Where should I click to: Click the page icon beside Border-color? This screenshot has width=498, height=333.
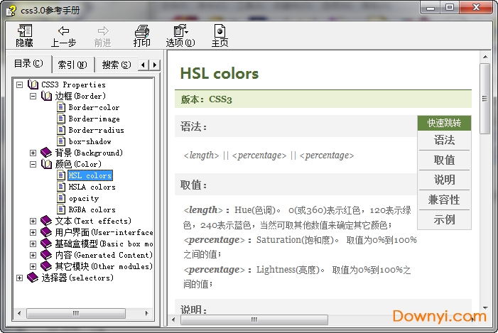pos(61,107)
